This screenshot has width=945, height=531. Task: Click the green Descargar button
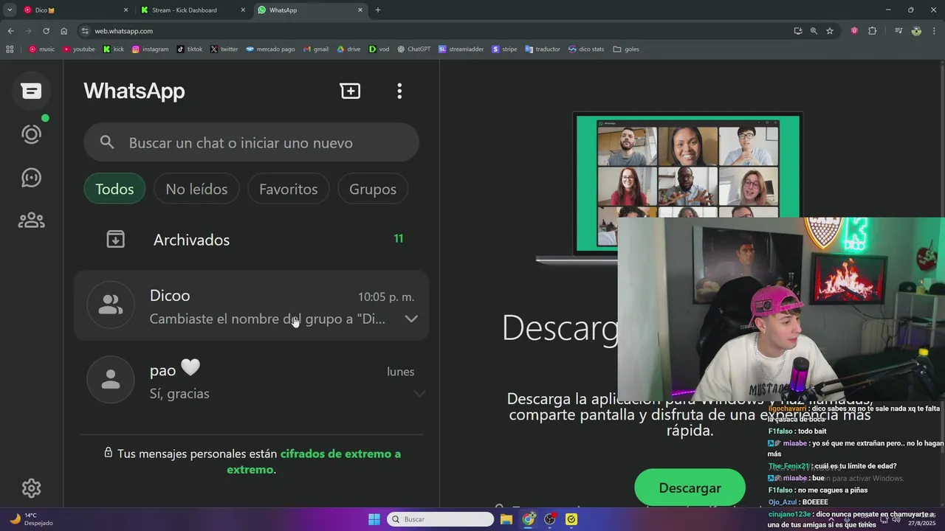(690, 487)
